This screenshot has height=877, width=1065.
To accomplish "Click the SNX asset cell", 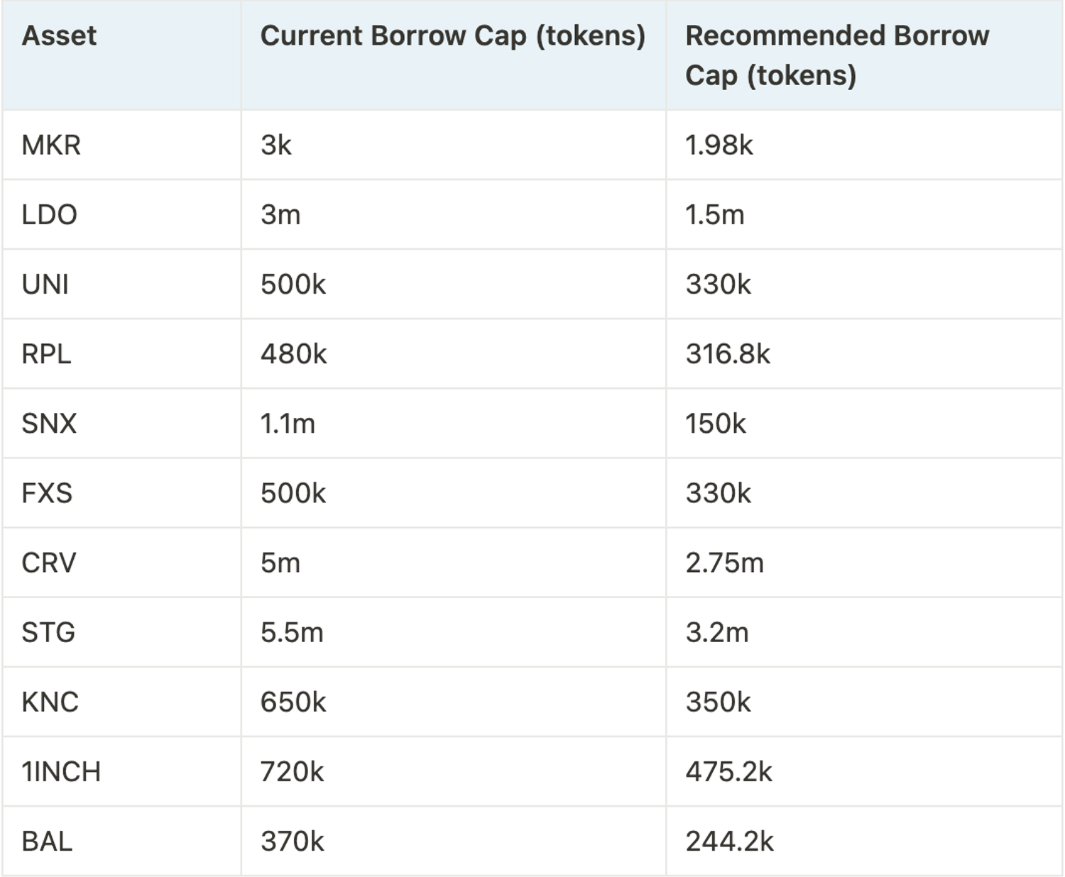I will pos(49,423).
